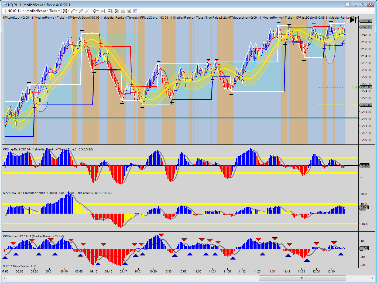Click the 2230.00 price axis label
The height and width of the screenshot is (283, 377).
[366, 70]
